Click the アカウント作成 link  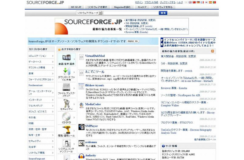151,2
